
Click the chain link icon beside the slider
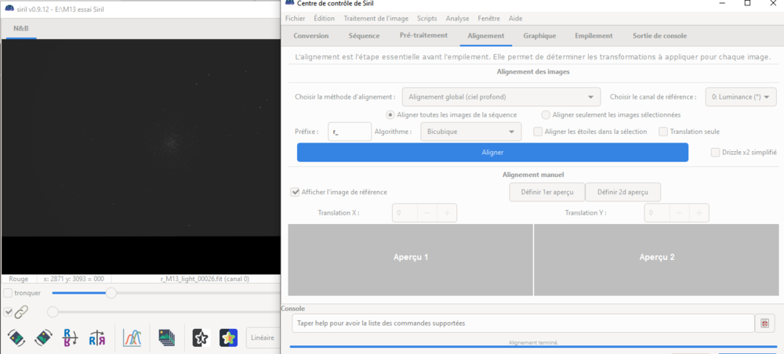click(x=21, y=312)
